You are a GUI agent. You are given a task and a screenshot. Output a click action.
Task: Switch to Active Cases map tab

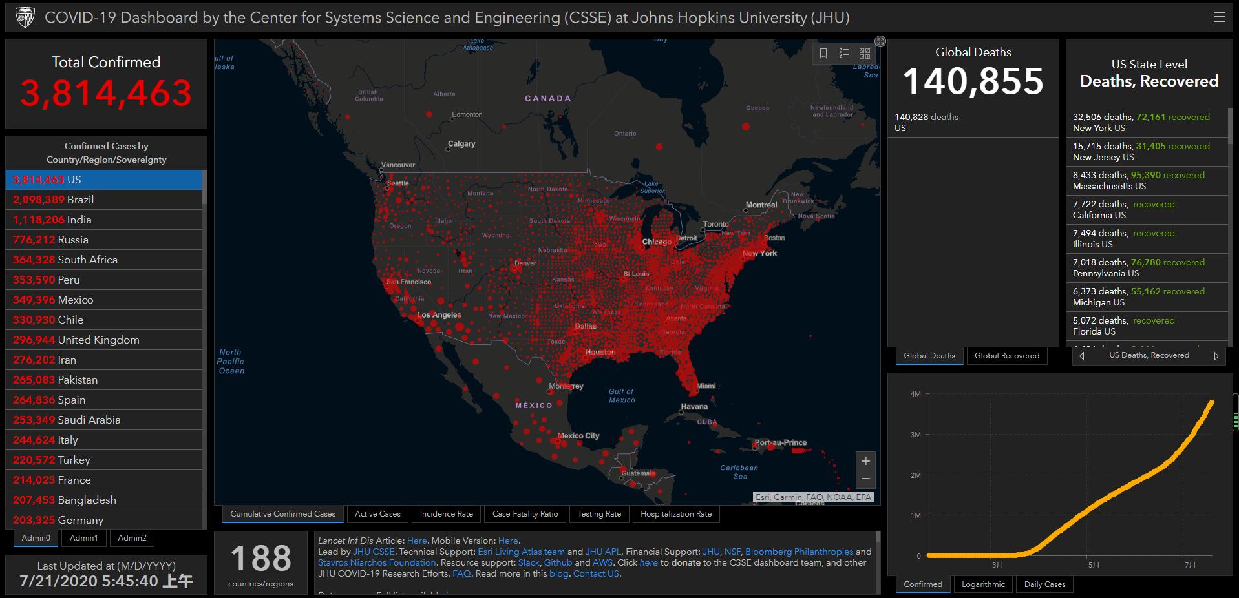click(x=377, y=514)
